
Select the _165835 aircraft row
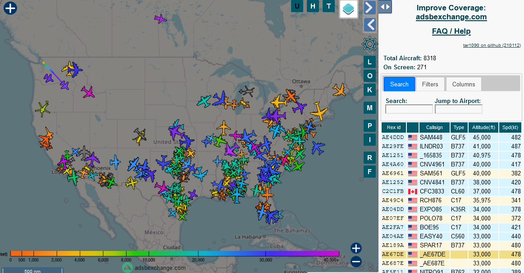[x=451, y=156]
